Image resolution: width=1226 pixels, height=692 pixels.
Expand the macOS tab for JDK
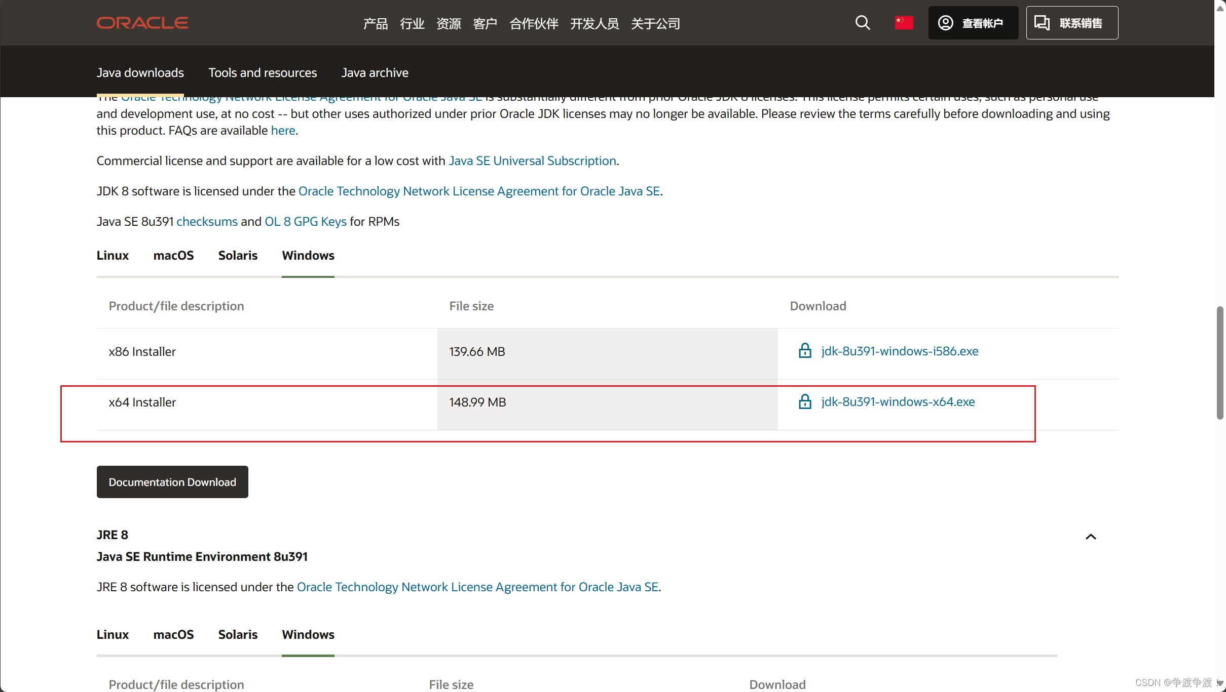[x=173, y=255]
